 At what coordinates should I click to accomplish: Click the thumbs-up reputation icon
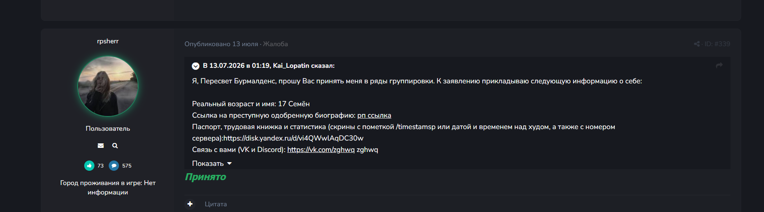coord(89,165)
